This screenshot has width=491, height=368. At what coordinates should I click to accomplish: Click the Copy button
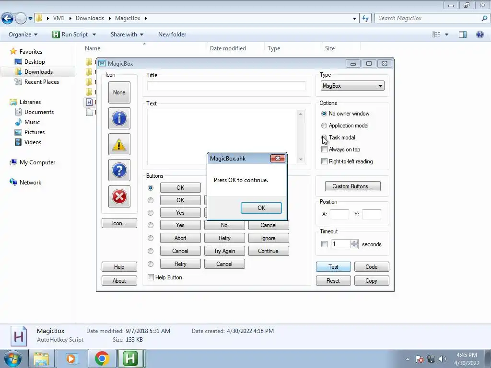click(372, 281)
